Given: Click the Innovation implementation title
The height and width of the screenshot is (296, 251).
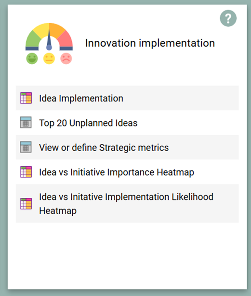Looking at the screenshot, I should tap(150, 43).
